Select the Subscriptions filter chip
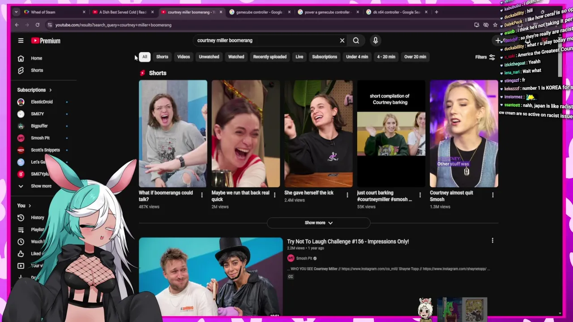 point(325,57)
